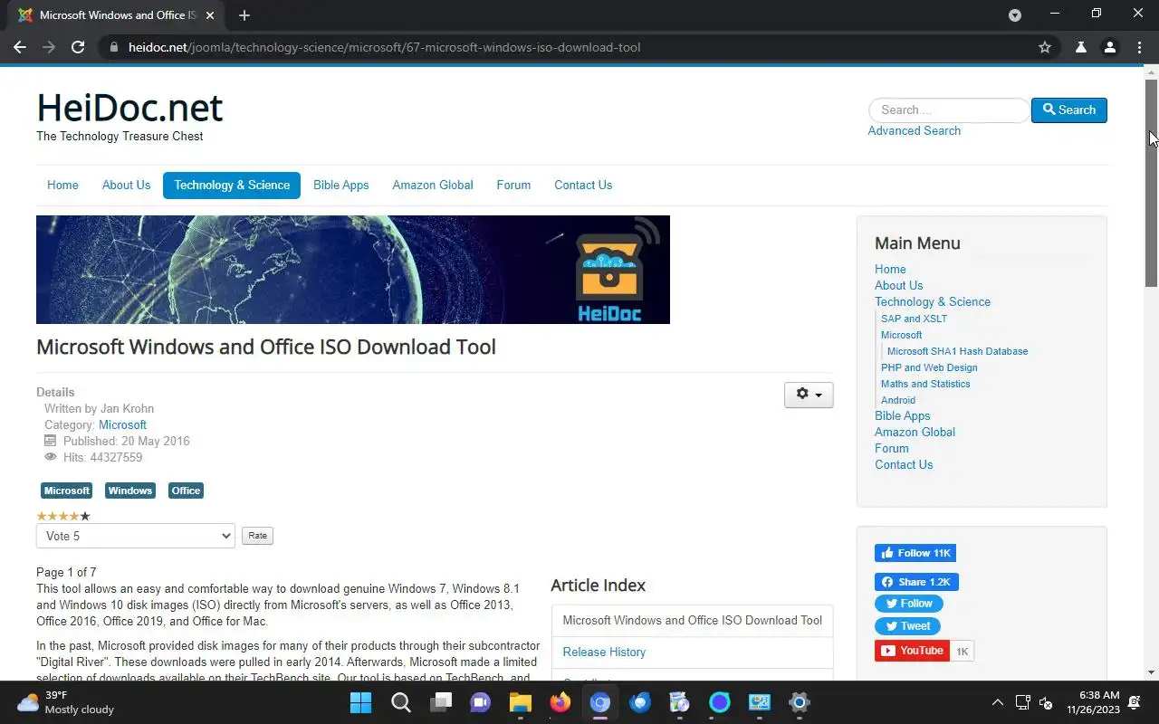The height and width of the screenshot is (724, 1159).
Task: Open Chrome's three-dot menu
Action: coord(1139,47)
